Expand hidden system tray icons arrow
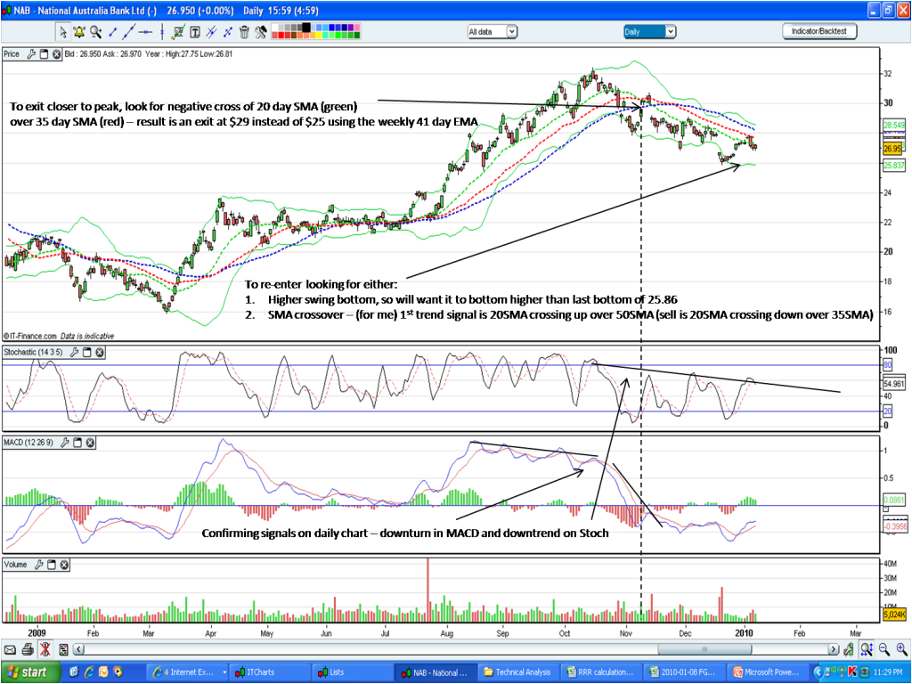 818,672
